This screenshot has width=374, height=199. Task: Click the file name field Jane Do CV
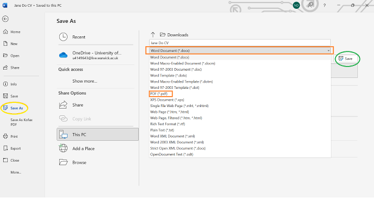pyautogui.click(x=239, y=43)
